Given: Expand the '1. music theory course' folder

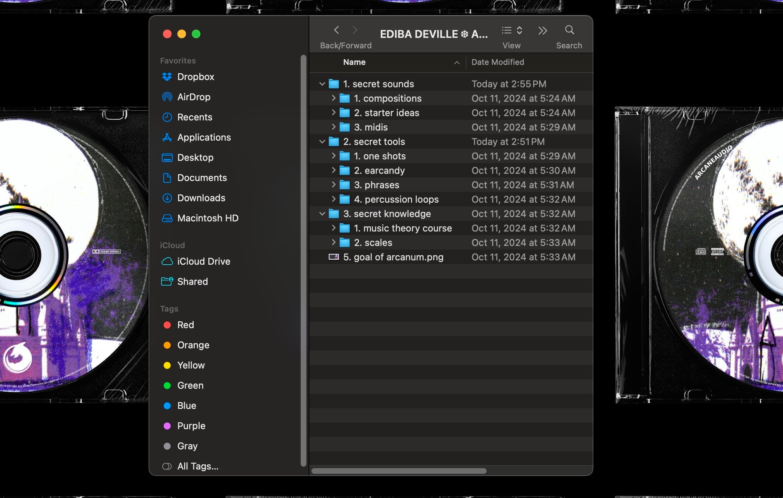Looking at the screenshot, I should click(x=333, y=228).
